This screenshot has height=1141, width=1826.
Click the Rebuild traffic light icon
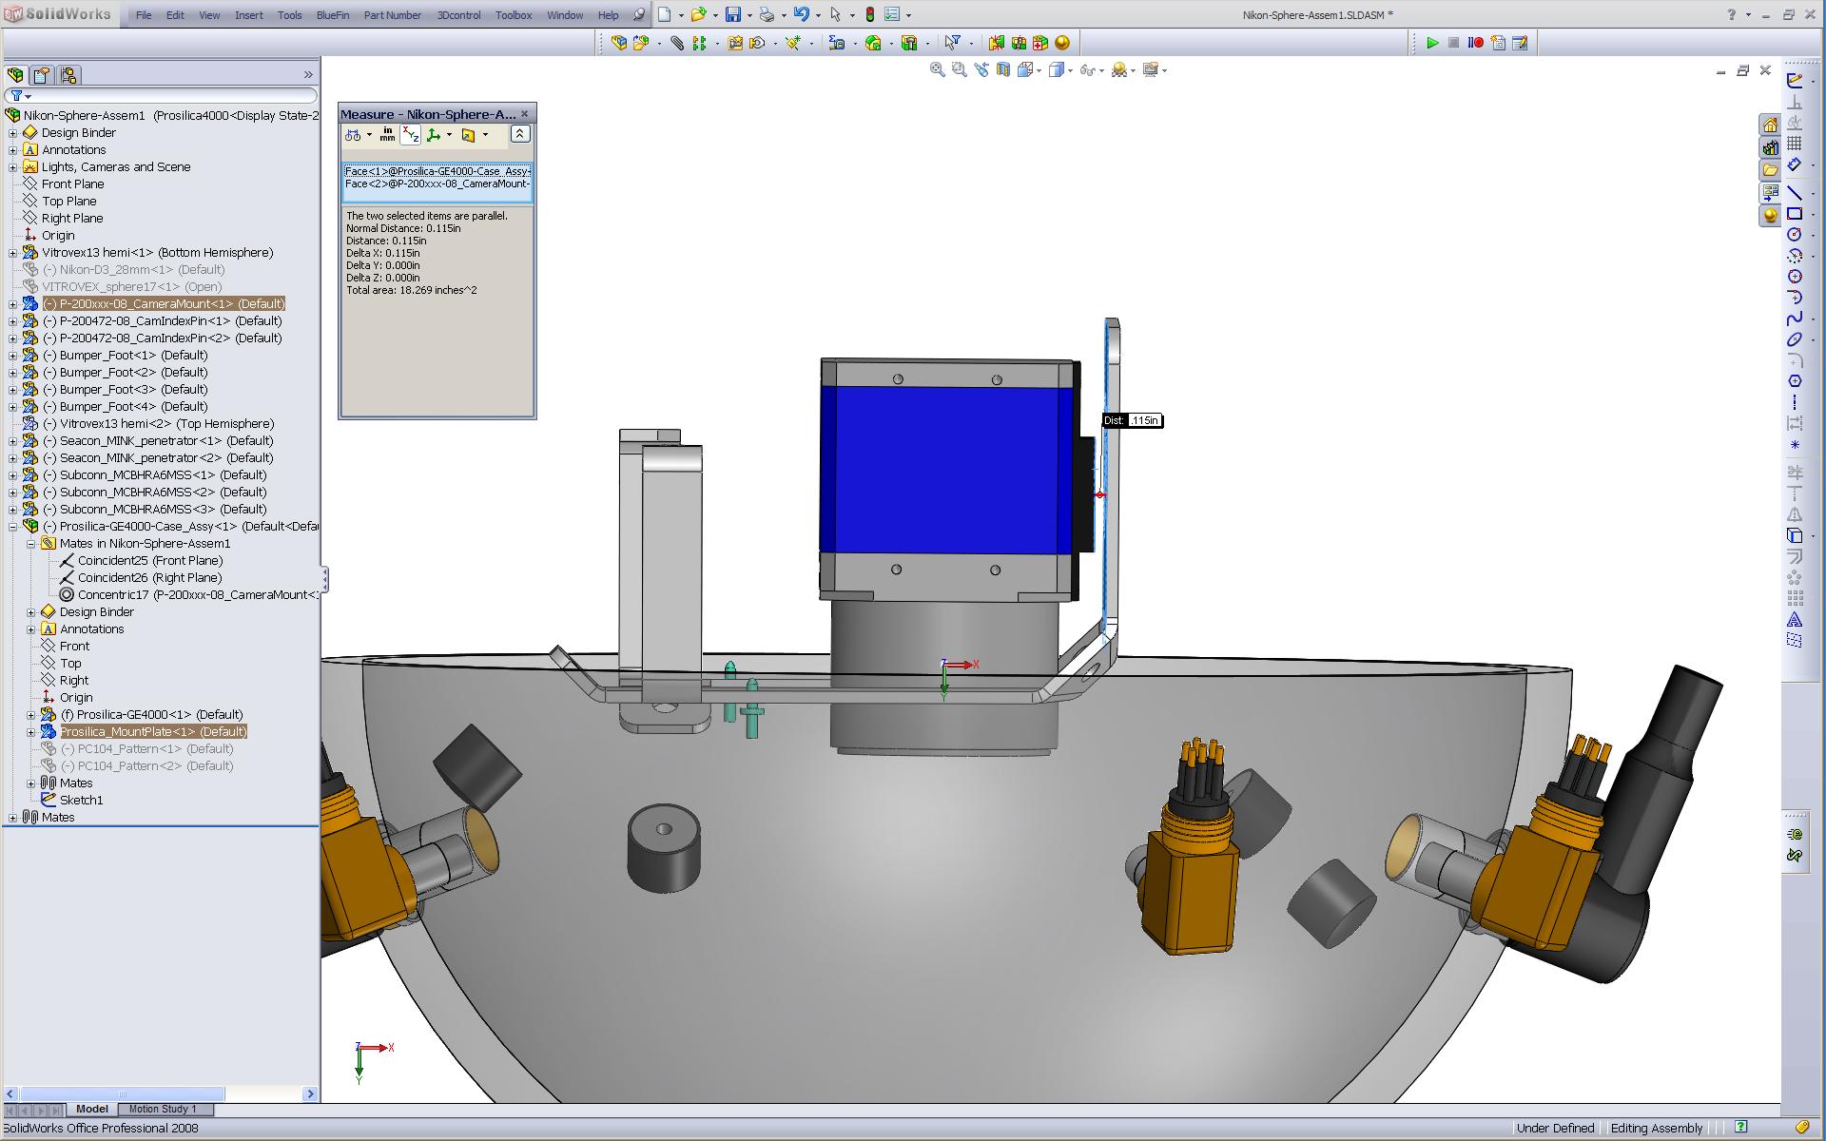870,14
